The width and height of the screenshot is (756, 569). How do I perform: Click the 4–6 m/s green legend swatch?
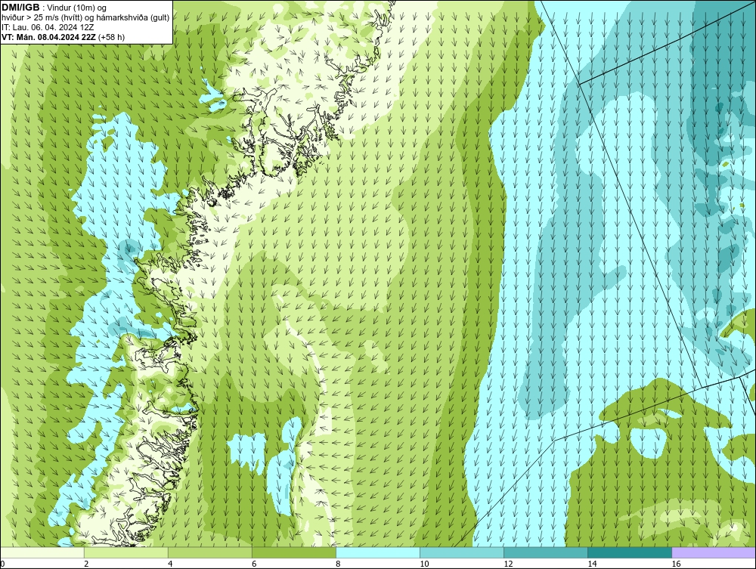pyautogui.click(x=210, y=552)
